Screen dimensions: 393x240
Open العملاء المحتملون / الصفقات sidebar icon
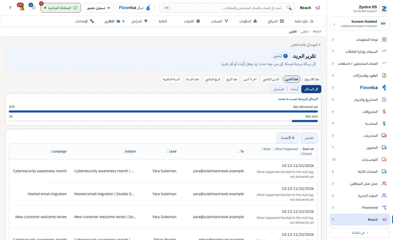384,64
